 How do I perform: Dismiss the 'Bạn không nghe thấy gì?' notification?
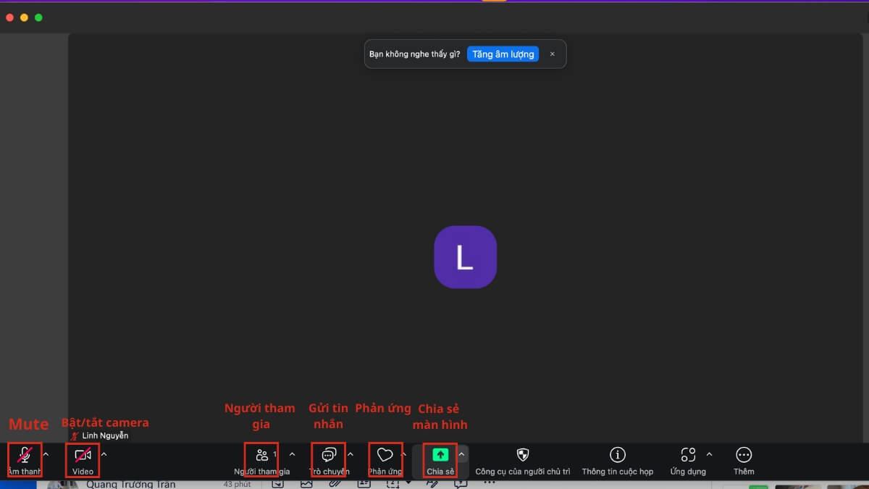[x=553, y=54]
